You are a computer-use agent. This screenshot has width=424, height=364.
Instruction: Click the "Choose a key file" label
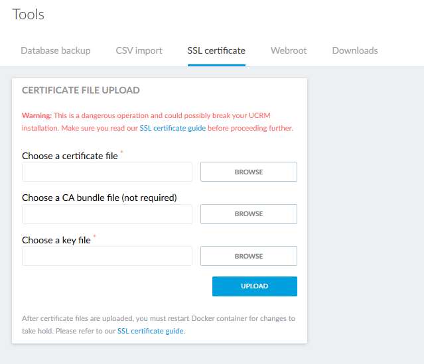56,241
